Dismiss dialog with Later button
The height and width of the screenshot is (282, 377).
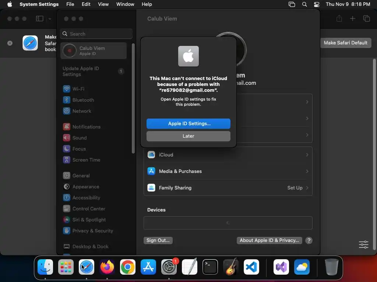[188, 136]
